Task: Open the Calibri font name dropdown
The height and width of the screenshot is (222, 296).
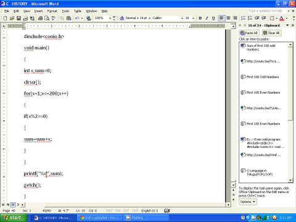Action: [x=182, y=18]
